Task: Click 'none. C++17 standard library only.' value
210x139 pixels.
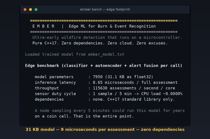Action: pos(134,99)
